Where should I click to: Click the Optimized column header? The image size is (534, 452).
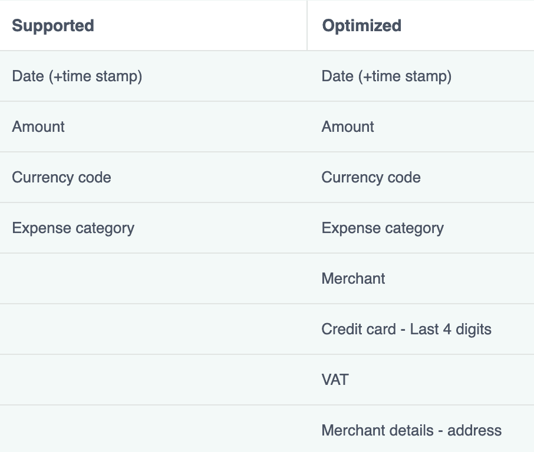pos(361,26)
